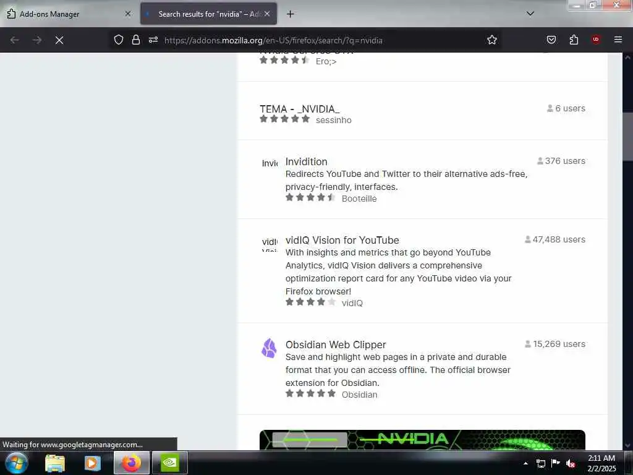
Task: Click the author name Ero;>
Action: [326, 61]
